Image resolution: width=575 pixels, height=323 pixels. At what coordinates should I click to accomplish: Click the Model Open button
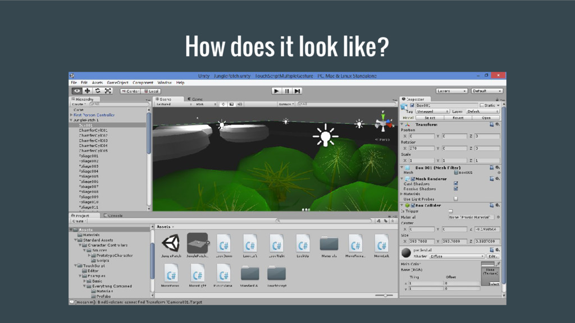486,118
